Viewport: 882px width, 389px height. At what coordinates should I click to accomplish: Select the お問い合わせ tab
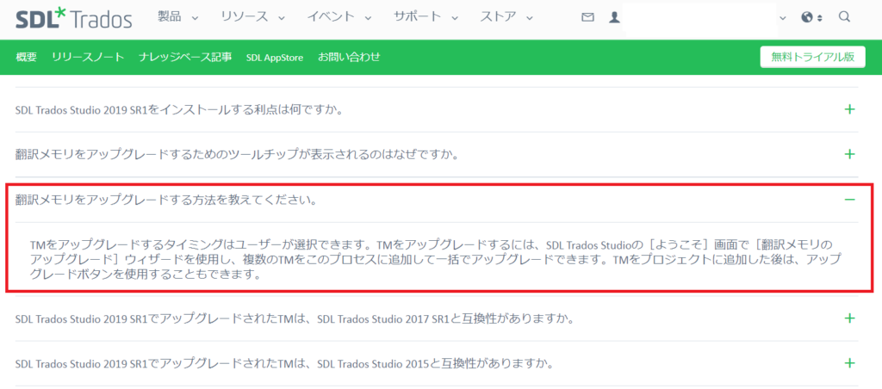[x=349, y=57]
